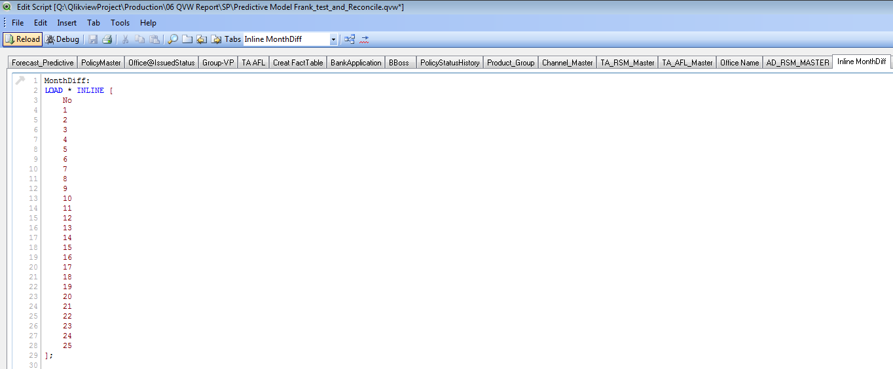Click the value 10 in the script

pyautogui.click(x=67, y=198)
